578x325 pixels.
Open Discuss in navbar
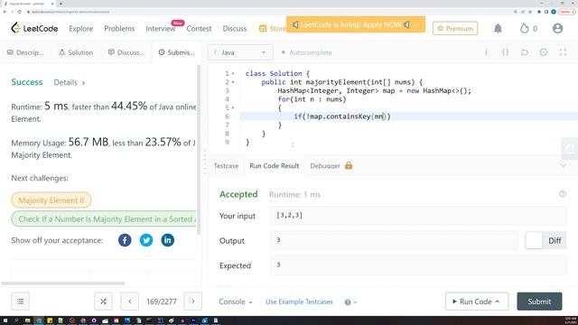tap(235, 28)
